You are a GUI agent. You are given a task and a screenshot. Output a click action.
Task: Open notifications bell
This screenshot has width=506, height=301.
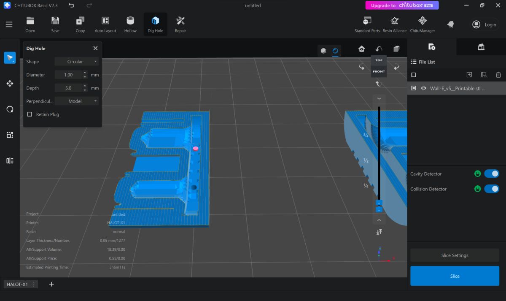(x=450, y=24)
